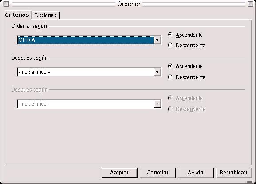This screenshot has height=184, width=256.
Task: Open the window menu icon in title bar
Action: coord(6,4)
